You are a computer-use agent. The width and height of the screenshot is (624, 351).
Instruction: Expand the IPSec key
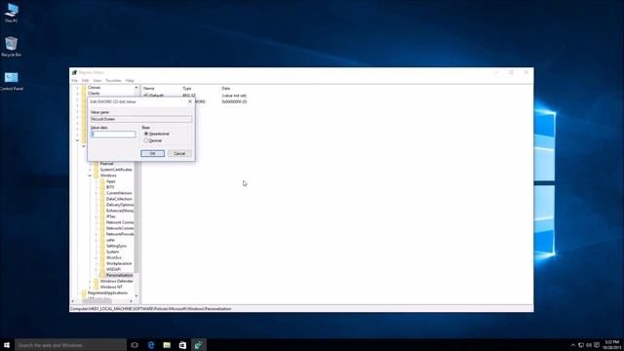[97, 216]
